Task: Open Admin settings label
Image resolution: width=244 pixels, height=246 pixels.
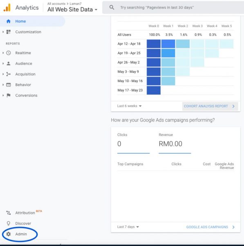Action: coord(21,234)
